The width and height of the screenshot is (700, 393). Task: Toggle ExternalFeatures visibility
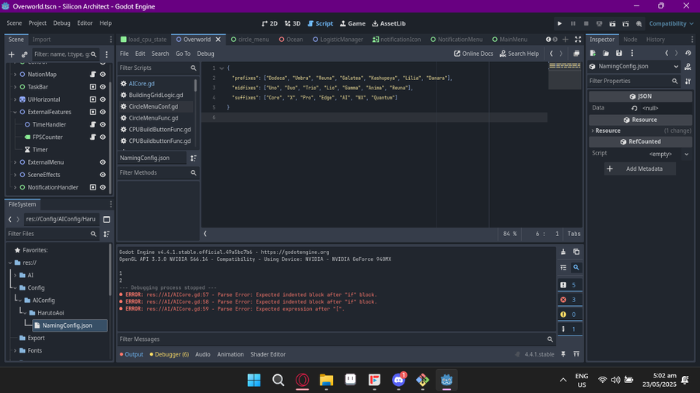pyautogui.click(x=103, y=112)
